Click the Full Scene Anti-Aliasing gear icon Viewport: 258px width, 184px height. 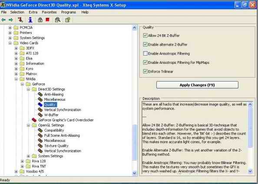(x=40, y=135)
